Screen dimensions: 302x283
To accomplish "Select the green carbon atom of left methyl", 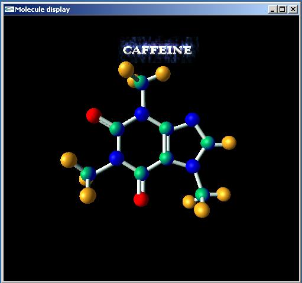I will coord(88,174).
